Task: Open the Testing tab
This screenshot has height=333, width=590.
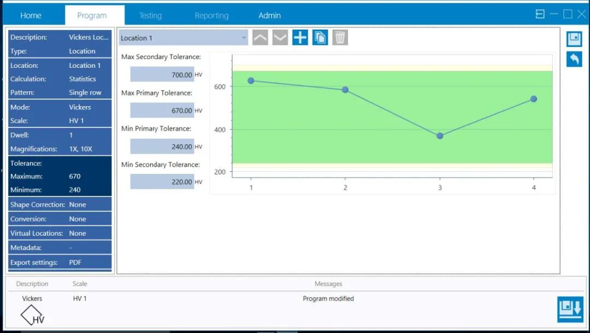Action: click(x=150, y=15)
